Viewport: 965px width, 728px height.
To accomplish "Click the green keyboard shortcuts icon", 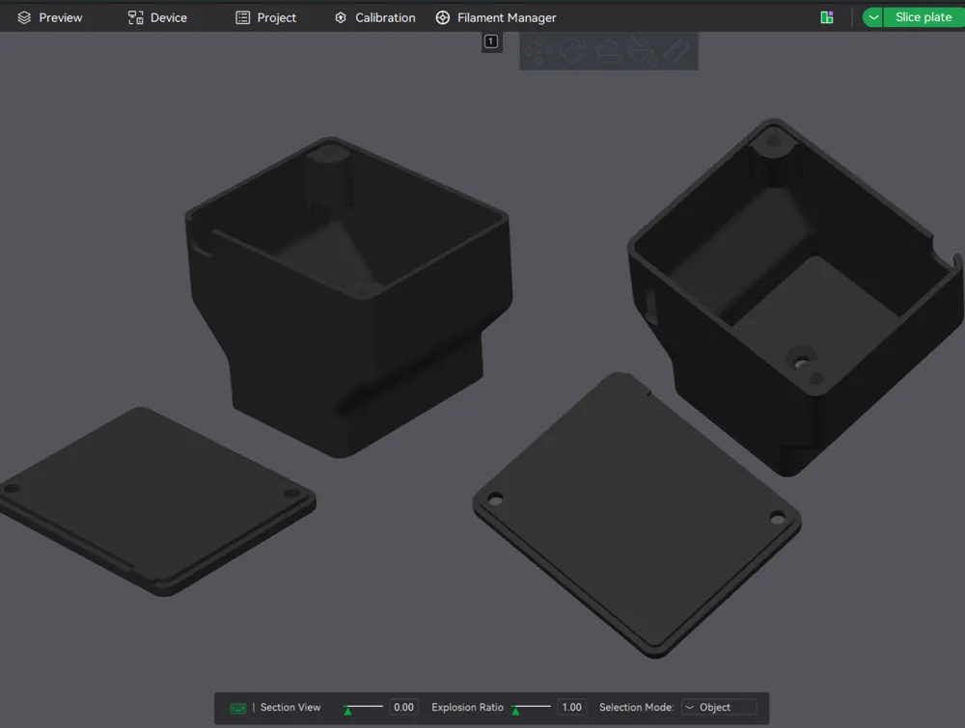I will click(x=237, y=709).
